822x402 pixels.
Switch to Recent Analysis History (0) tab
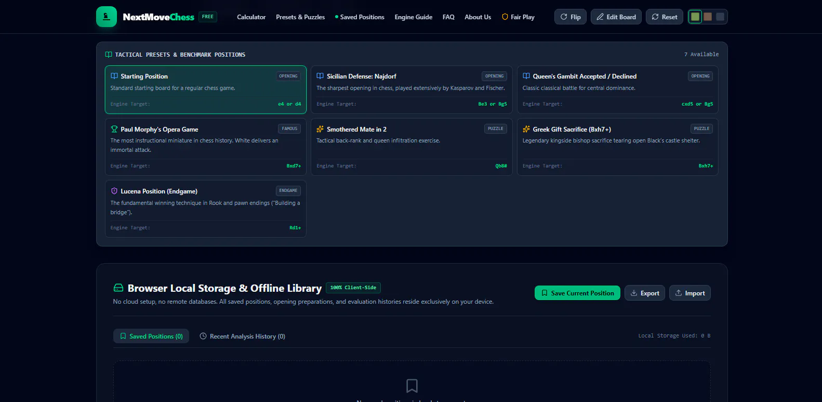point(243,336)
